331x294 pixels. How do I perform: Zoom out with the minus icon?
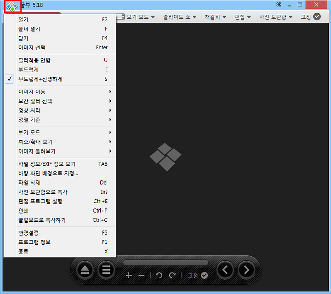click(142, 276)
